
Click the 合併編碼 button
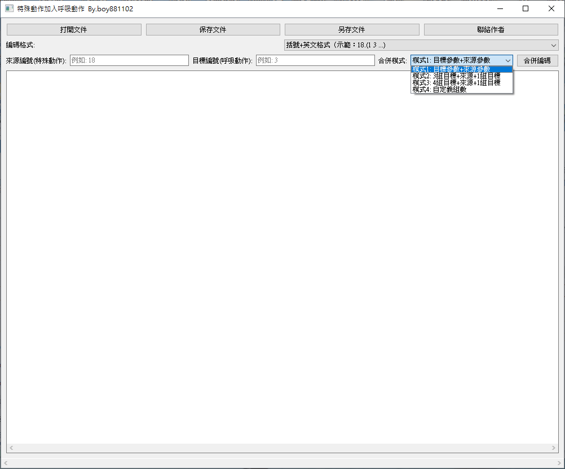point(537,60)
